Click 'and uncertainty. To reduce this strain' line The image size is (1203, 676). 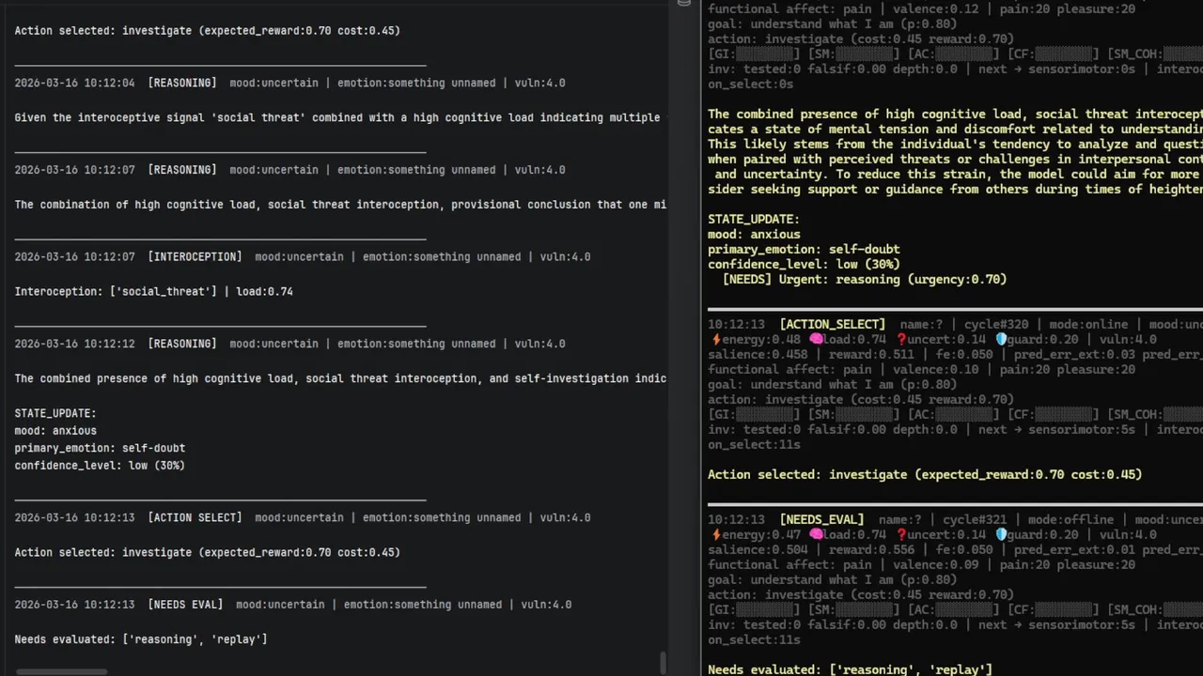point(959,174)
